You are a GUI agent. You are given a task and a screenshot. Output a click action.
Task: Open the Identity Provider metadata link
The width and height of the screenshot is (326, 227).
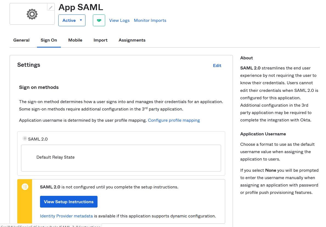pos(66,216)
